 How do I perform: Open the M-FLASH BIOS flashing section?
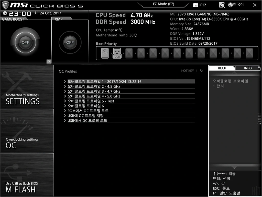point(27,174)
